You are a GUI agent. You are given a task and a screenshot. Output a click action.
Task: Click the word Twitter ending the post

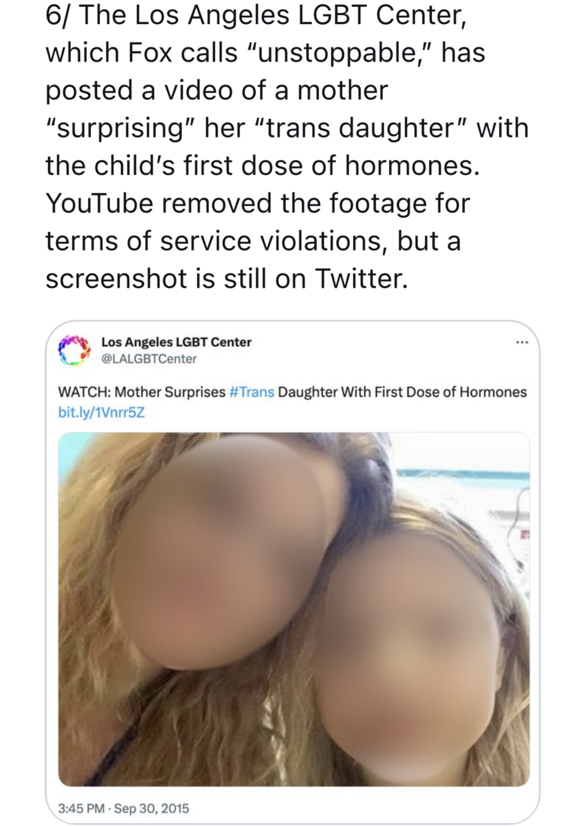click(x=361, y=278)
